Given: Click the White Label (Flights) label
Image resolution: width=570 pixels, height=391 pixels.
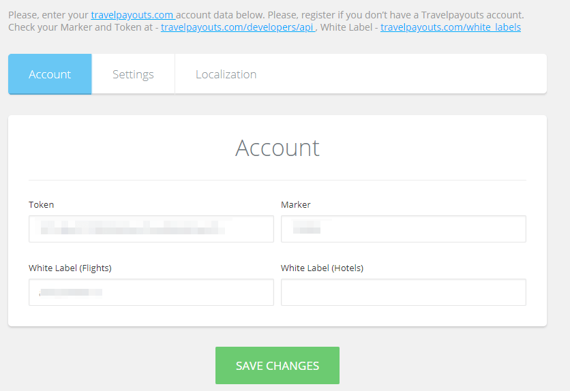Looking at the screenshot, I should tap(70, 268).
